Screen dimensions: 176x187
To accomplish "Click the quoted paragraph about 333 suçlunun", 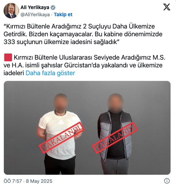I will coord(83,34).
